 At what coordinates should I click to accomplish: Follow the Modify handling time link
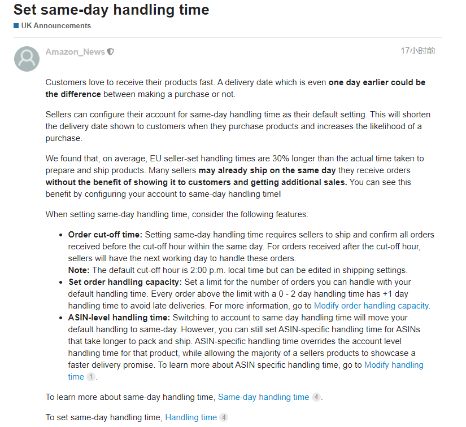click(x=394, y=365)
